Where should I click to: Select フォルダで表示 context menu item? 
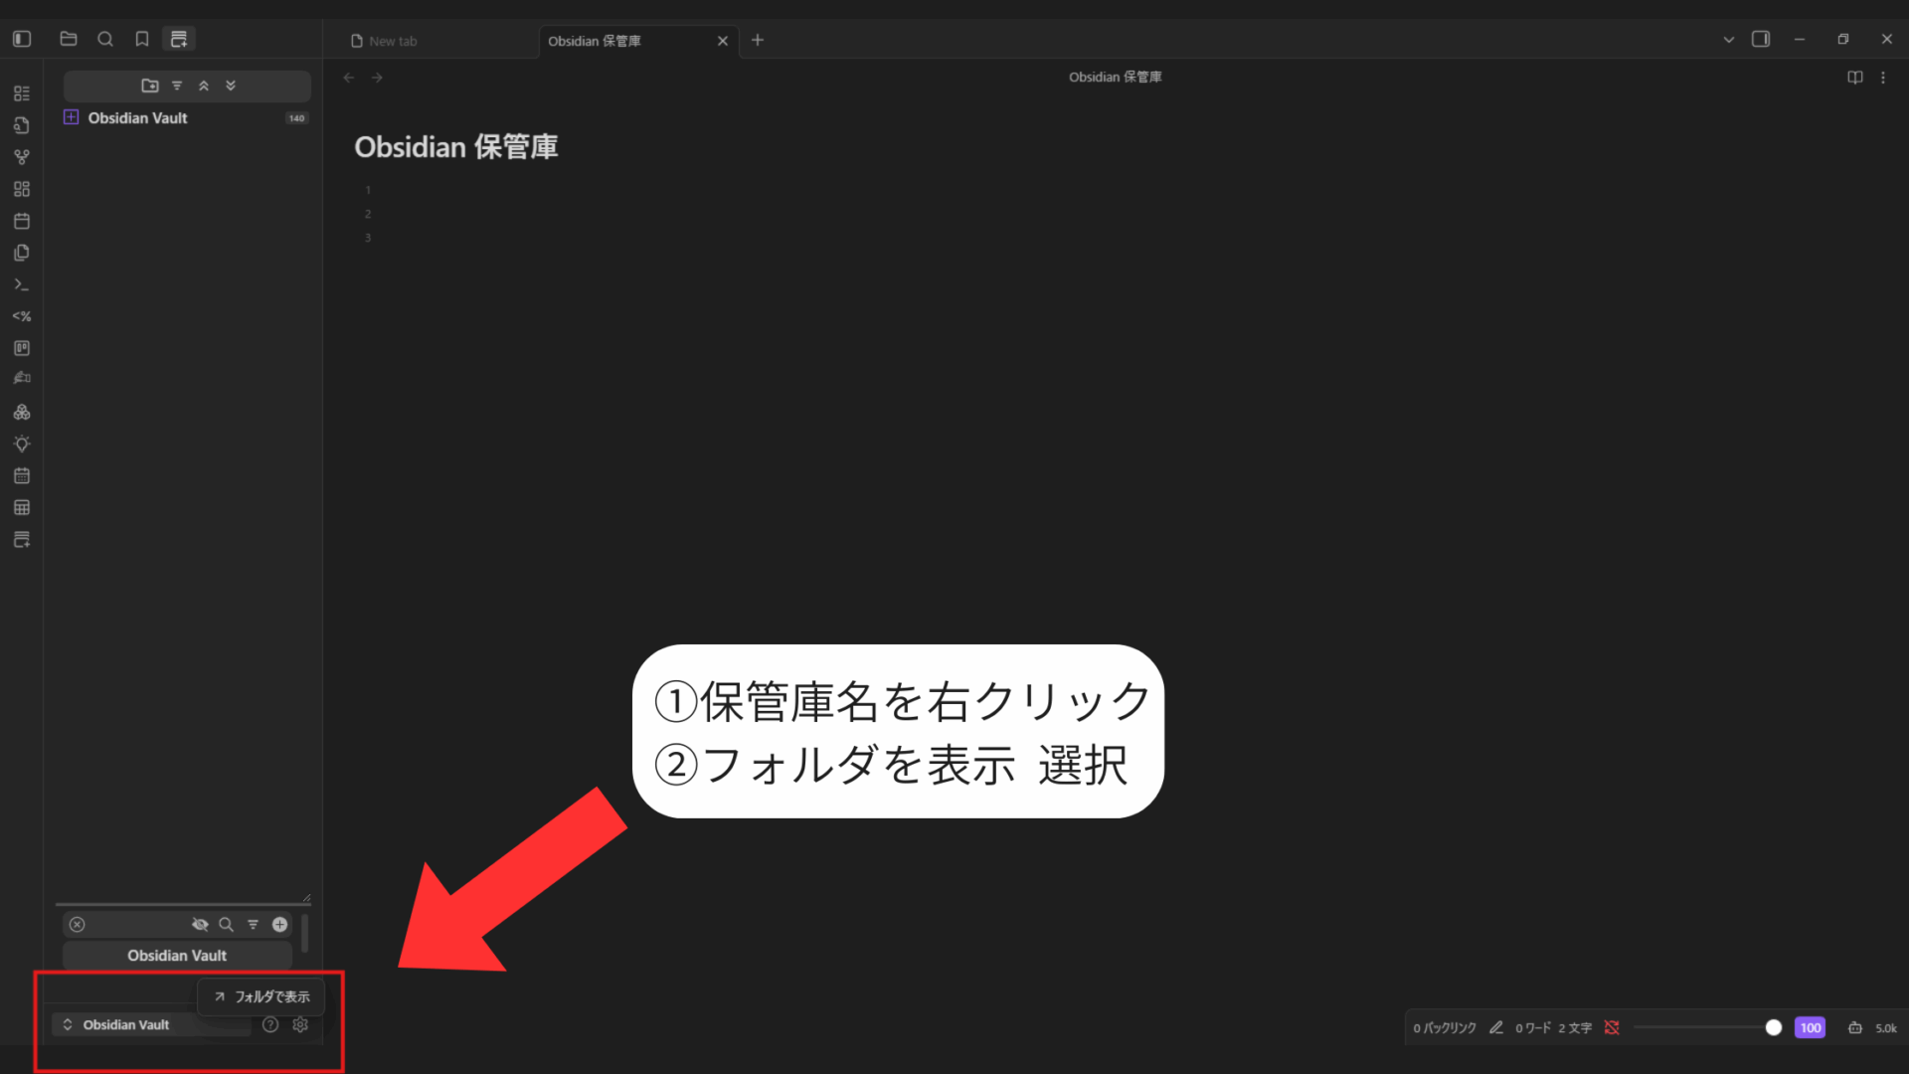[x=261, y=996]
